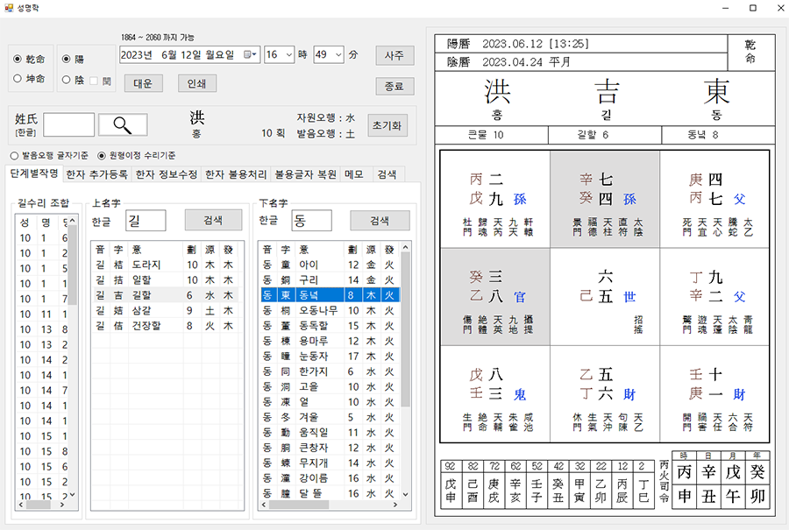Image resolution: width=789 pixels, height=530 pixels.
Task: Click the 下名字 list vertical scrollbar
Action: 405,350
